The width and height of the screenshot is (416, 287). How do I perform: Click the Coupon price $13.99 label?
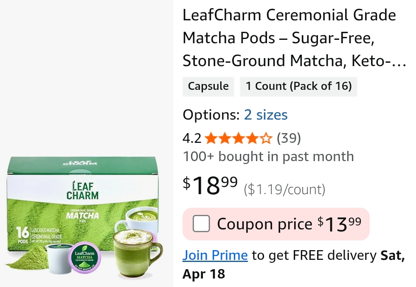(289, 224)
